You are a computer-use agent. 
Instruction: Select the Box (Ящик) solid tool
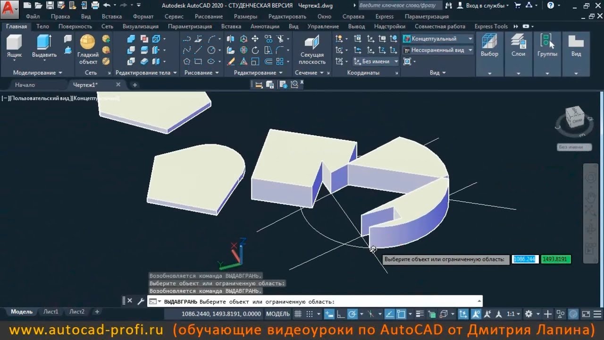(x=14, y=47)
